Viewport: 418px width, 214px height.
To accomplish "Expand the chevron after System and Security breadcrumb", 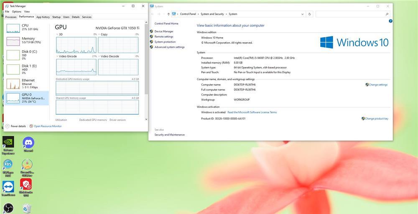I will pyautogui.click(x=226, y=14).
